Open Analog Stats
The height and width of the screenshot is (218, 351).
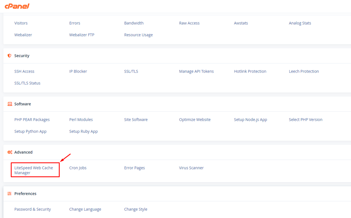tap(300, 23)
